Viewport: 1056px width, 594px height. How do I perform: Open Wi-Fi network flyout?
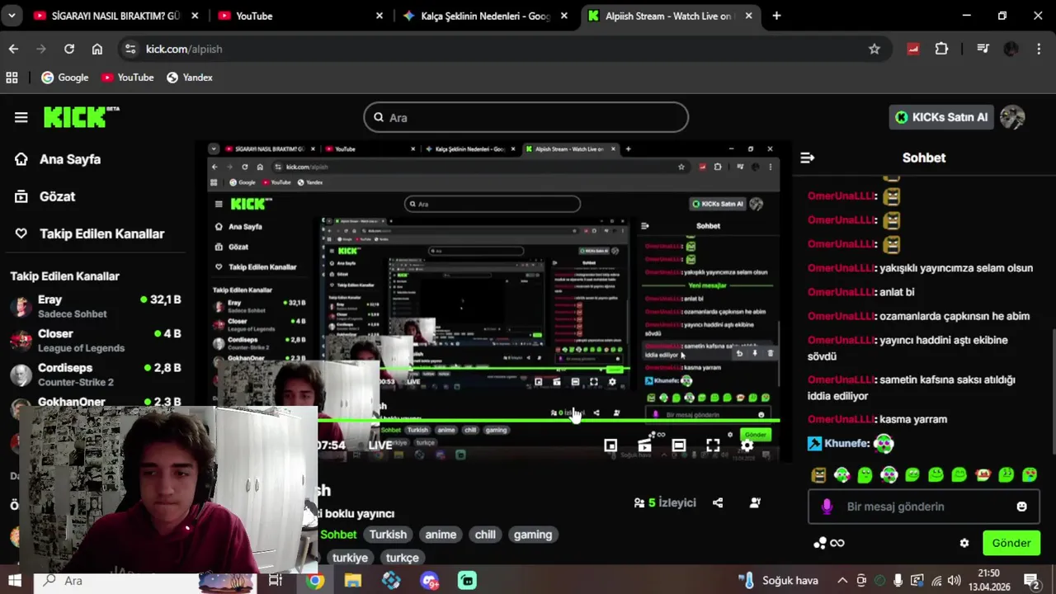[936, 581]
